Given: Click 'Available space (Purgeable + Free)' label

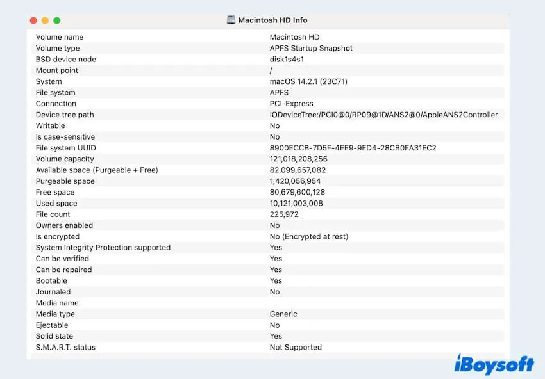Looking at the screenshot, I should coord(97,170).
